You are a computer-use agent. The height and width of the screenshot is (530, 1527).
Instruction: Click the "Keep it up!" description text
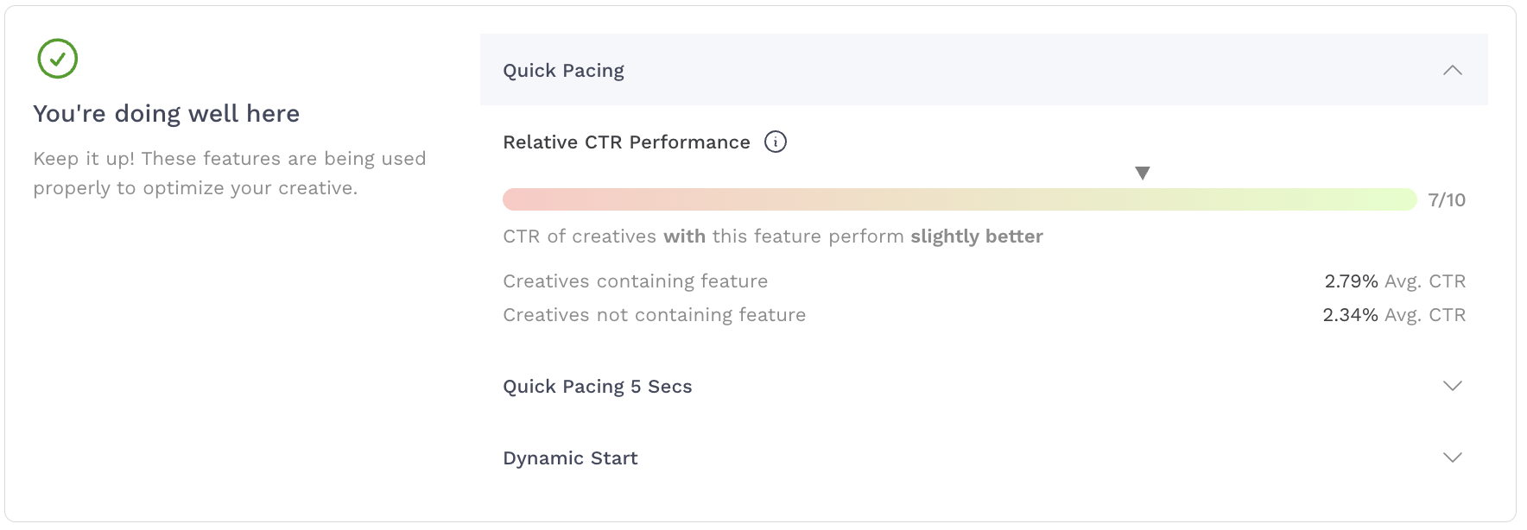tap(229, 173)
